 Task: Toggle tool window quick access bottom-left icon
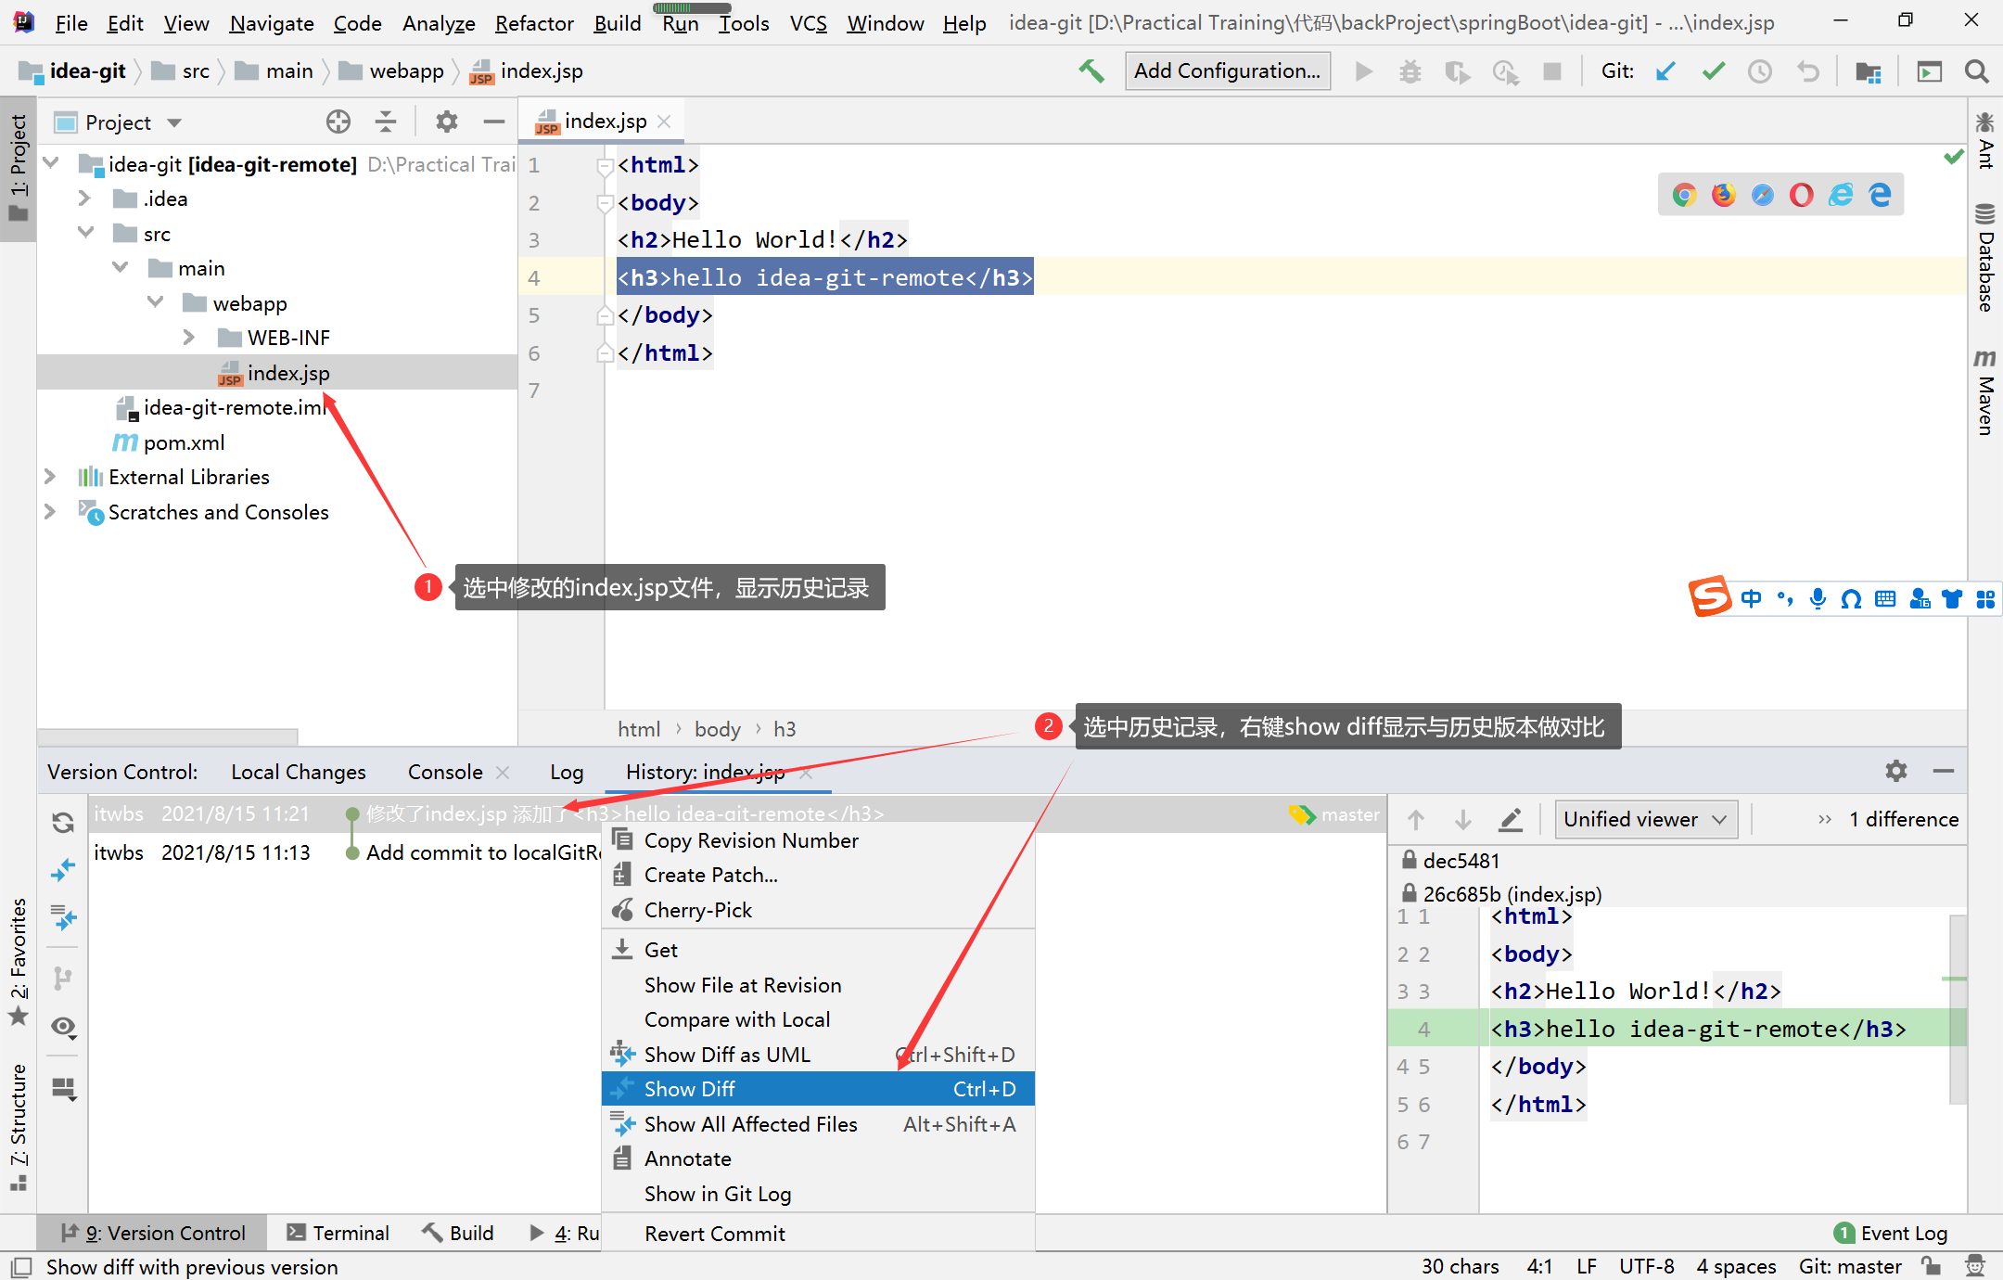click(x=21, y=1266)
